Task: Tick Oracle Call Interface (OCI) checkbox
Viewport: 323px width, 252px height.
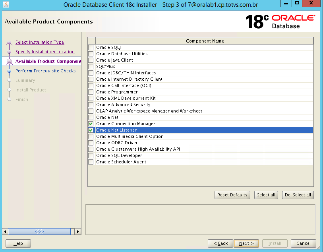Action: [91, 85]
